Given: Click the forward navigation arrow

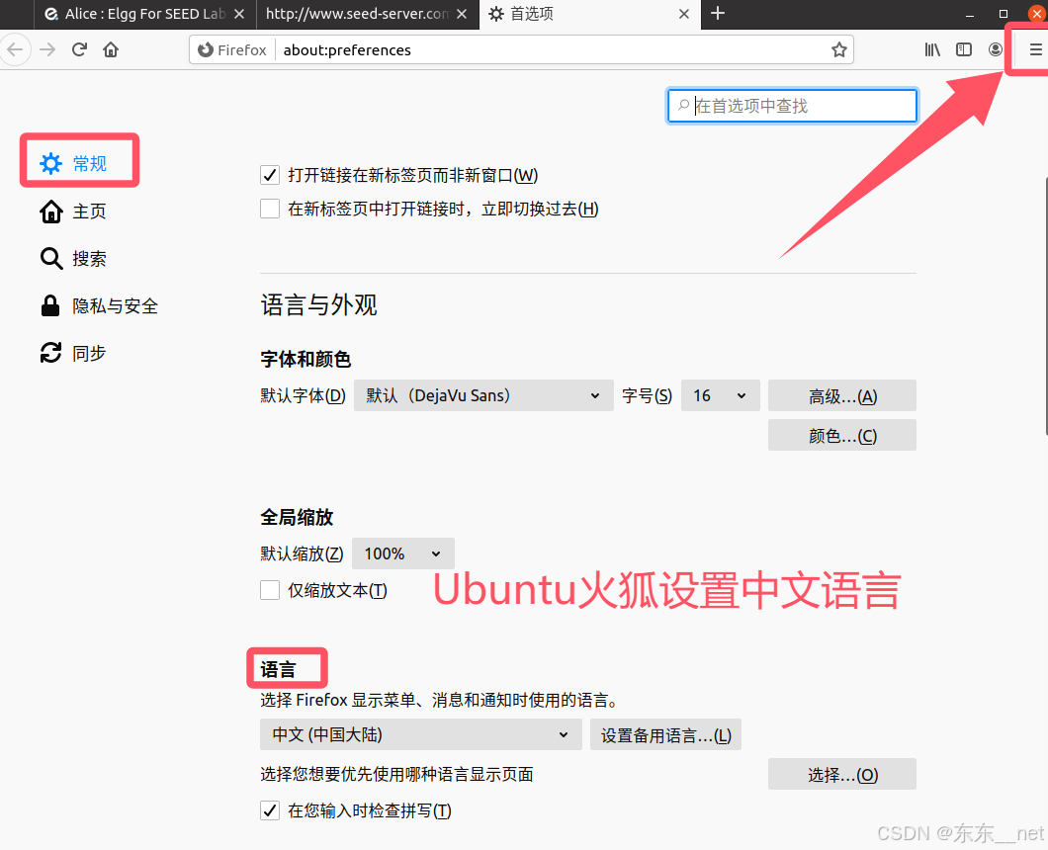Looking at the screenshot, I should (x=47, y=50).
